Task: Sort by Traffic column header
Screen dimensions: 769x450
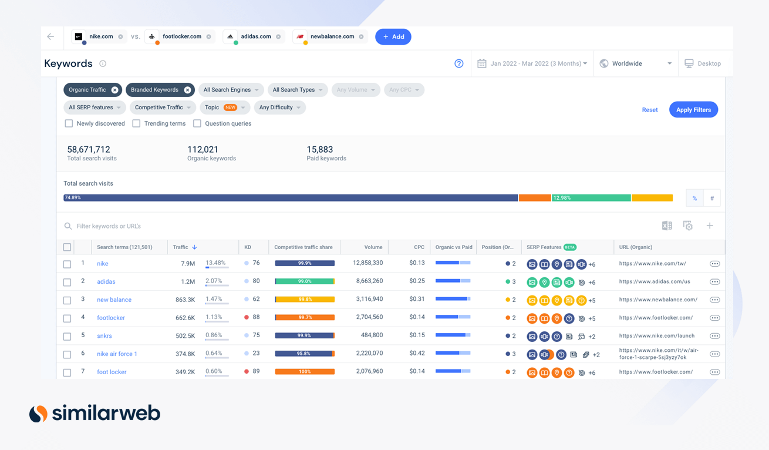Action: pos(181,247)
